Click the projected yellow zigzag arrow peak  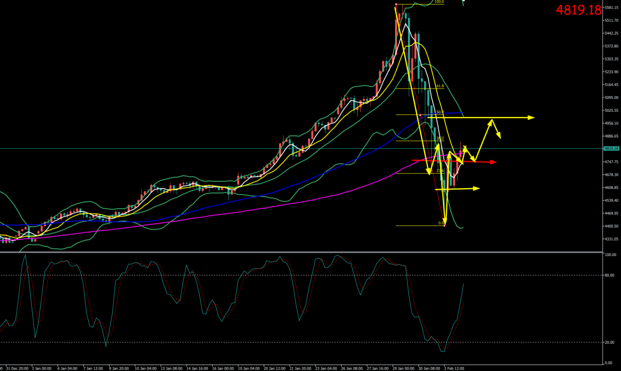[x=492, y=120]
